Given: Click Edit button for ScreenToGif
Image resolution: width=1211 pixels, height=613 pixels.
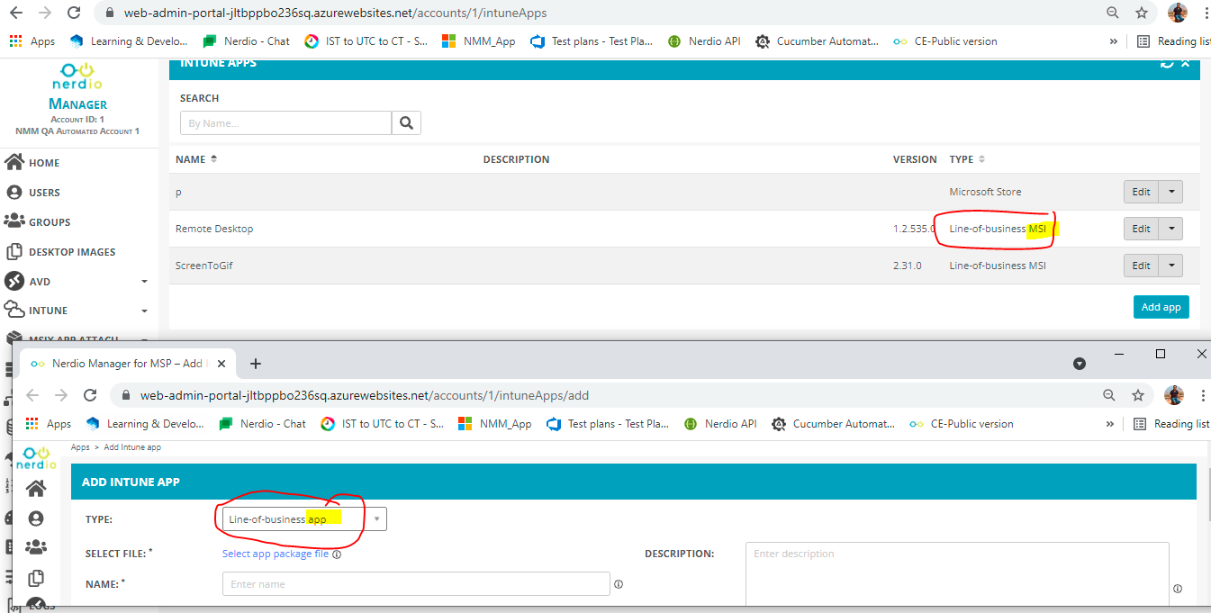Looking at the screenshot, I should point(1141,266).
